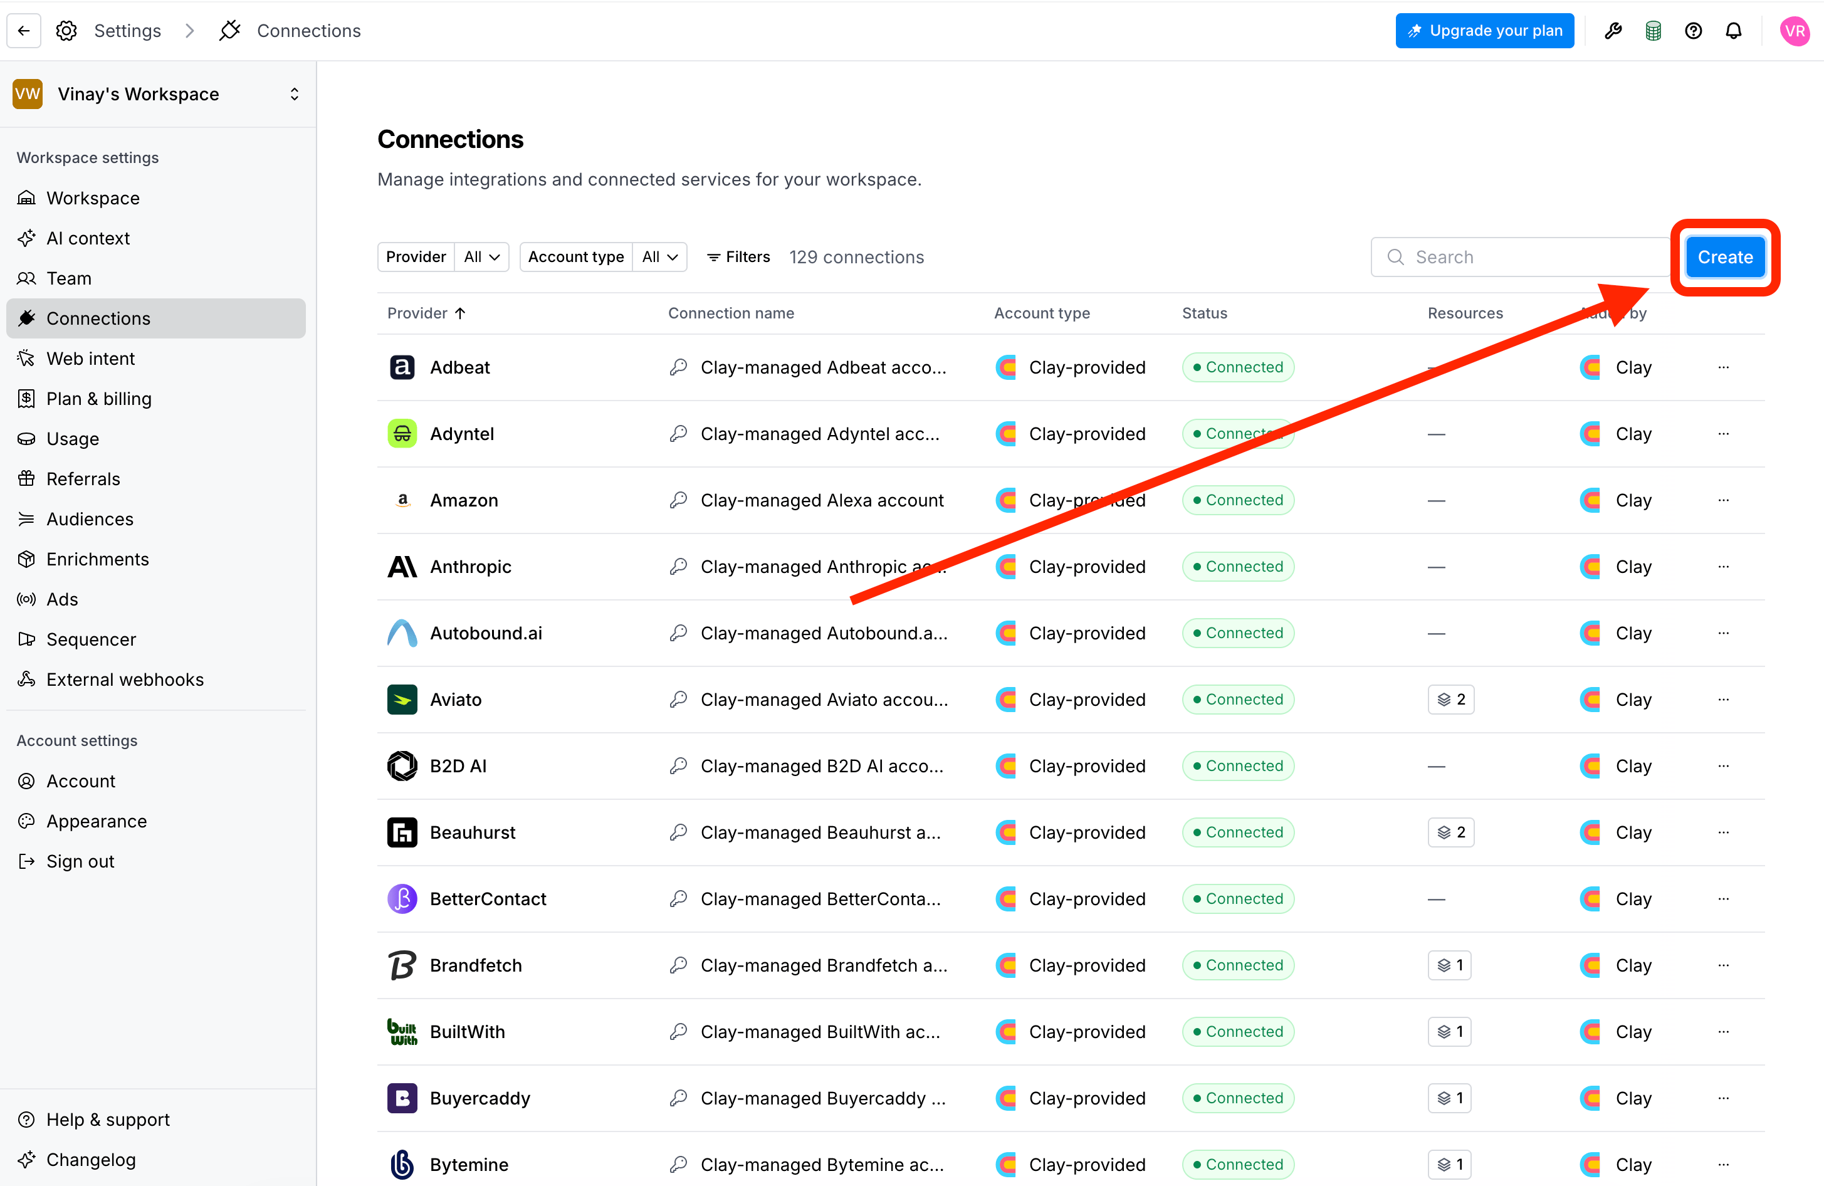Click the resources badge in BuiltWith row
The image size is (1824, 1186).
(1449, 1032)
